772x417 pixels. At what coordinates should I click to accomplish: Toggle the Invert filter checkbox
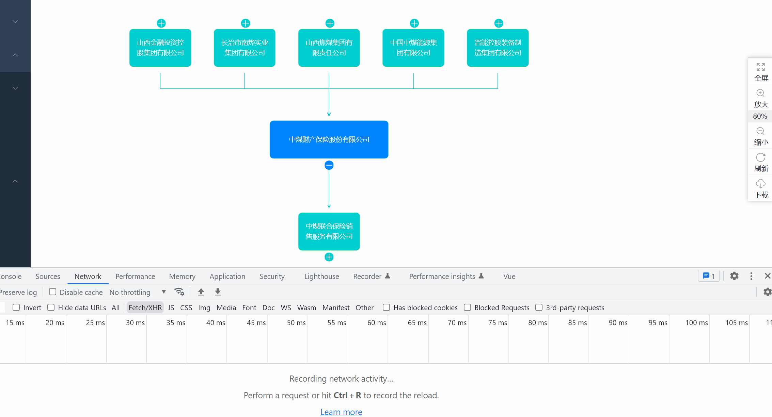click(x=16, y=307)
